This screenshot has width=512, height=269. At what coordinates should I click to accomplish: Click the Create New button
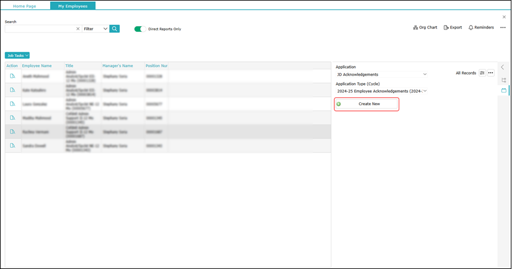click(x=366, y=104)
